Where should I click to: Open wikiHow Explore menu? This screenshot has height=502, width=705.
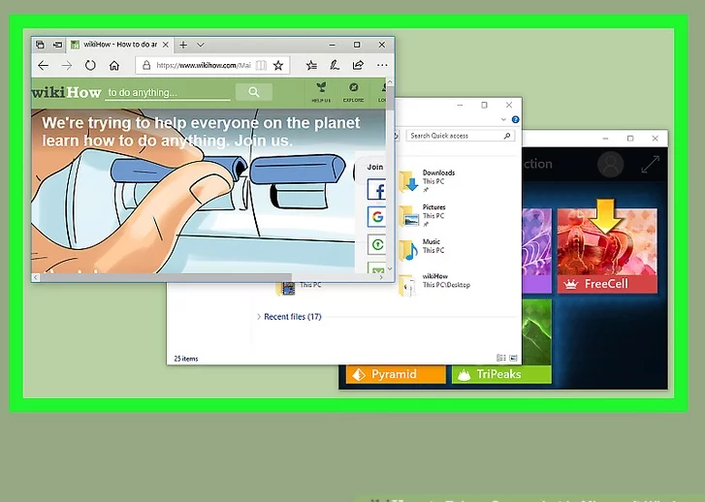click(x=353, y=93)
